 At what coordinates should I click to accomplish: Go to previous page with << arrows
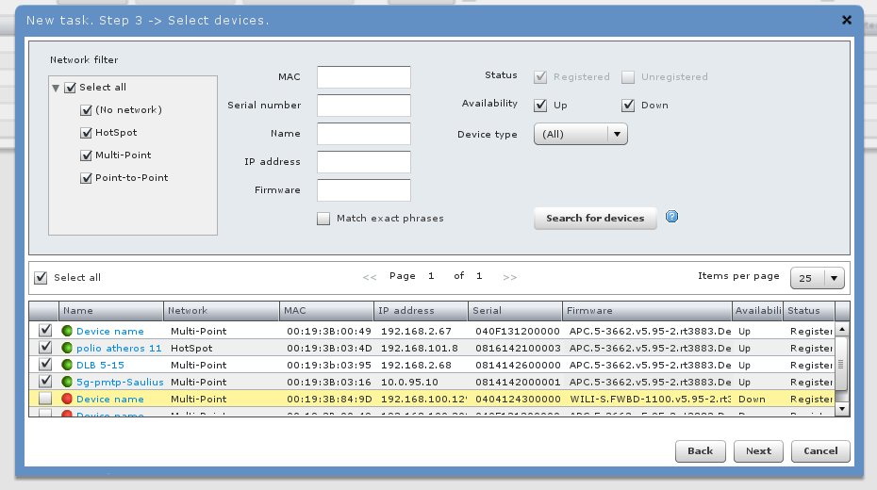369,277
